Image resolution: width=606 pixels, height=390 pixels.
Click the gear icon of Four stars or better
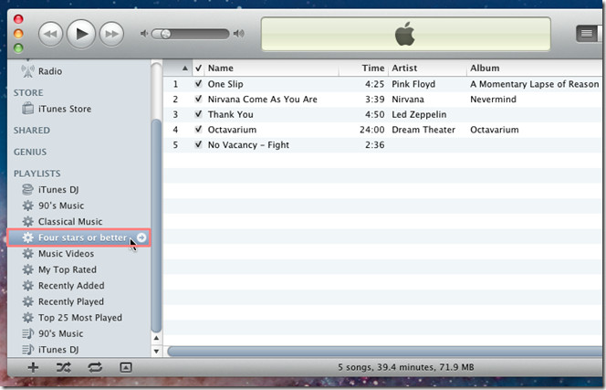27,237
